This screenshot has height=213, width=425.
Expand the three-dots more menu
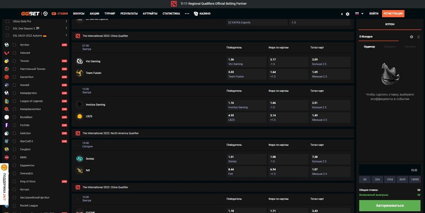point(187,13)
